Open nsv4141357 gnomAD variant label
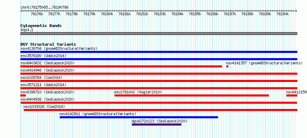The height and width of the screenshot is (138, 307). tap(264, 63)
